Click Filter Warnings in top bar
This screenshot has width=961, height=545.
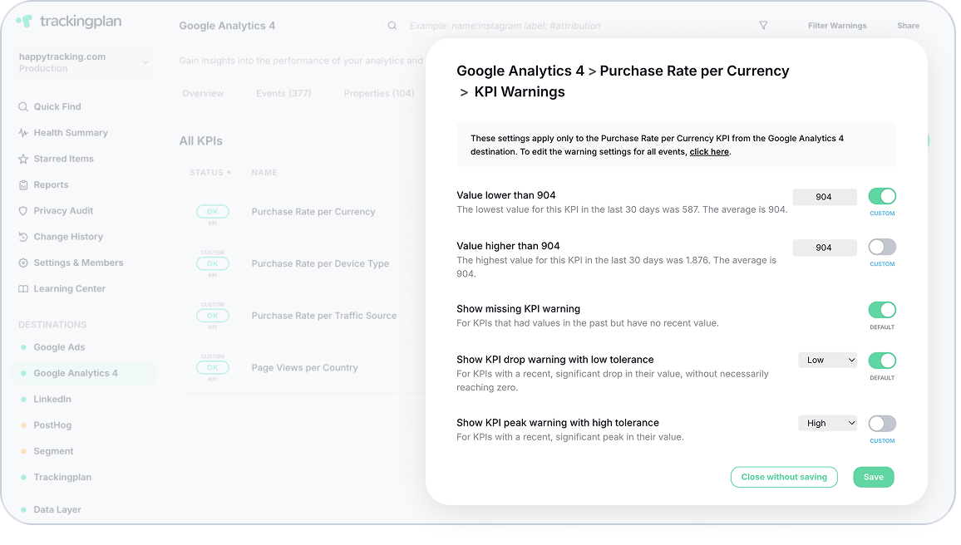click(837, 26)
